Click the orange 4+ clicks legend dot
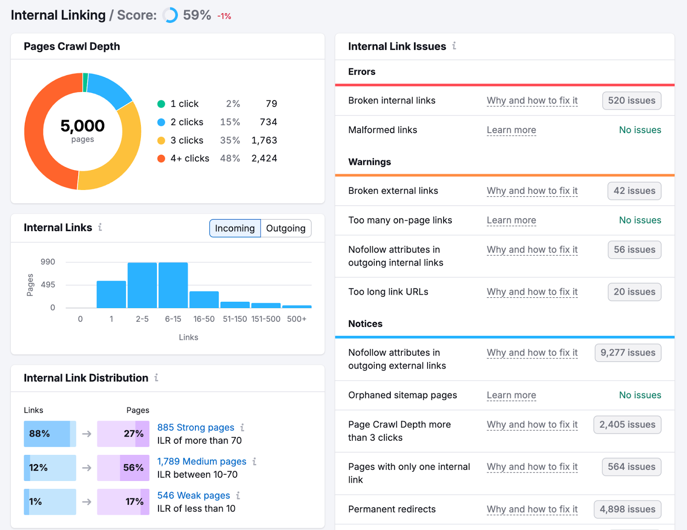Viewport: 687px width, 530px height. 161,158
